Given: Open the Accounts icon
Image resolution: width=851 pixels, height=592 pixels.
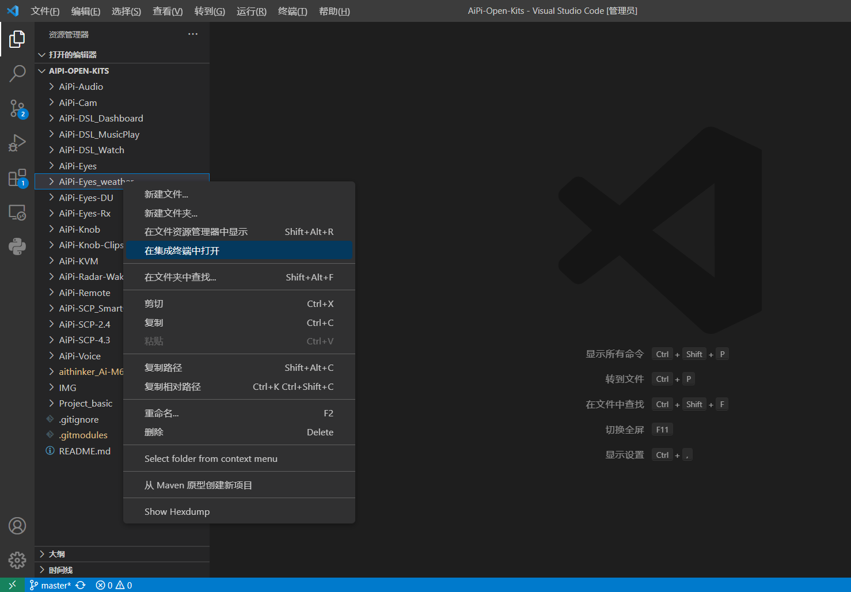Looking at the screenshot, I should pos(17,526).
